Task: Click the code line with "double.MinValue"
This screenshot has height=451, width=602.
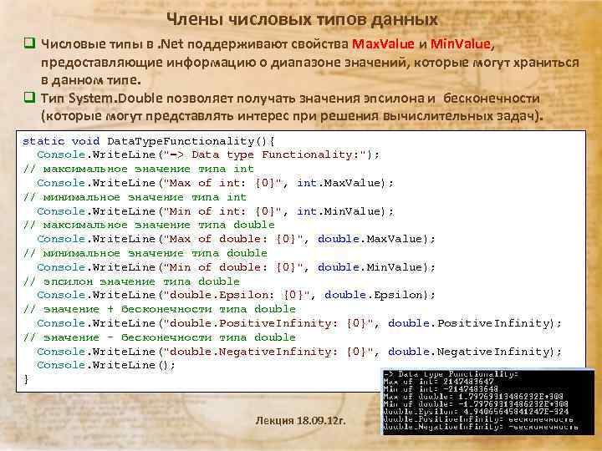Action: (236, 267)
